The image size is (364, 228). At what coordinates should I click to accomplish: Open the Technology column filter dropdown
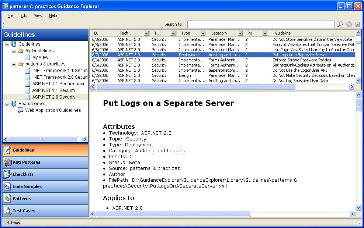pyautogui.click(x=146, y=33)
